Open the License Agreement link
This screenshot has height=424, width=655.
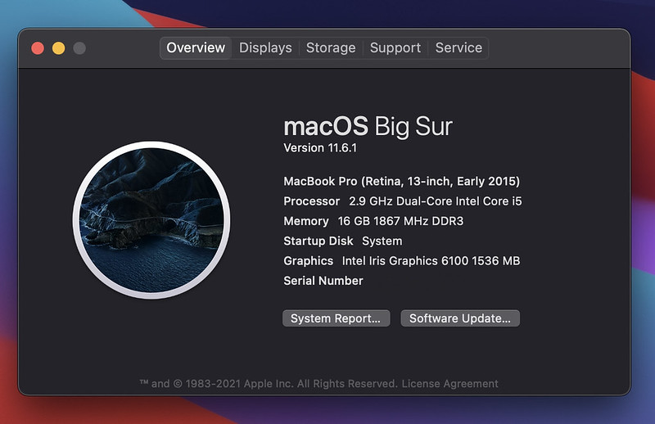449,383
